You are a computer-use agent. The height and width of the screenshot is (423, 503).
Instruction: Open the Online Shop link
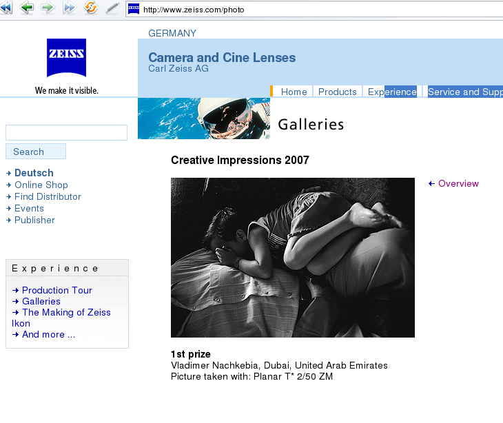tap(41, 185)
